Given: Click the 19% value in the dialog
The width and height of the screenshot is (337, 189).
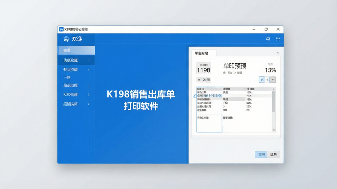Looking at the screenshot, I should [271, 70].
